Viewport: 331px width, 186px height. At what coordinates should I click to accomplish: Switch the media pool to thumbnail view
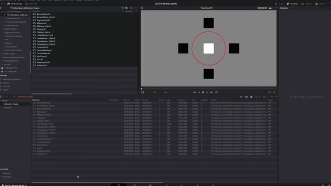click(x=246, y=97)
